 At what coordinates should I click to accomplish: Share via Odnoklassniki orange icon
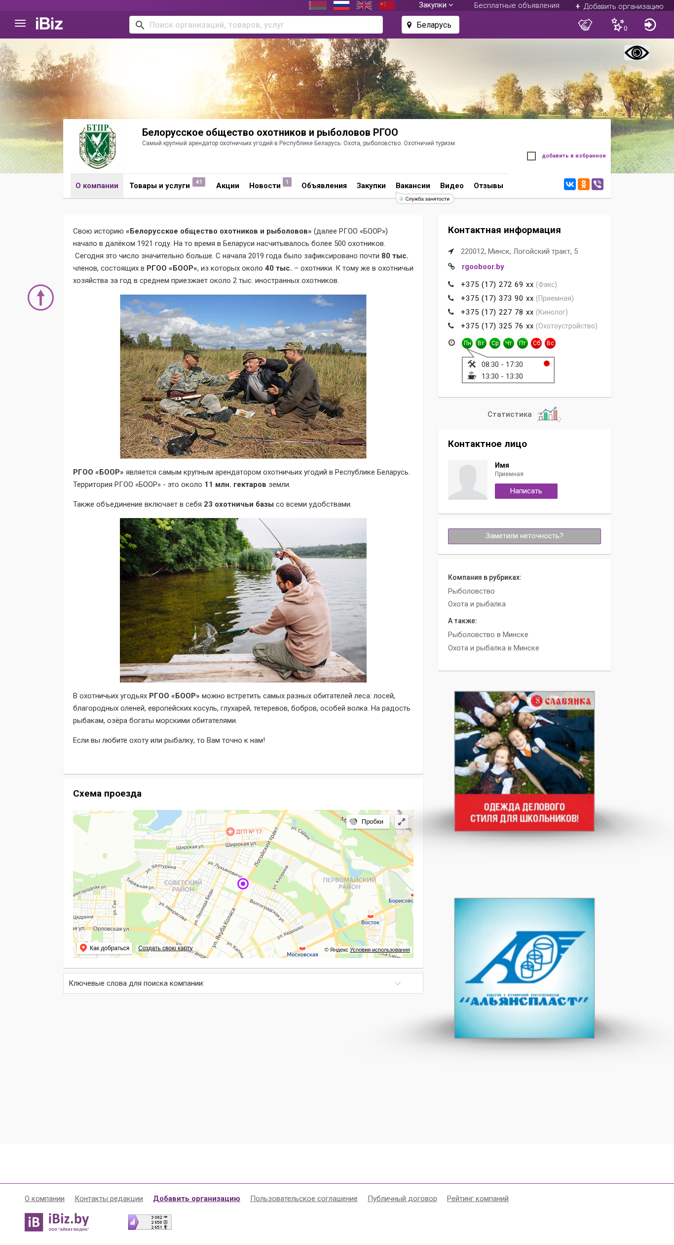[584, 184]
